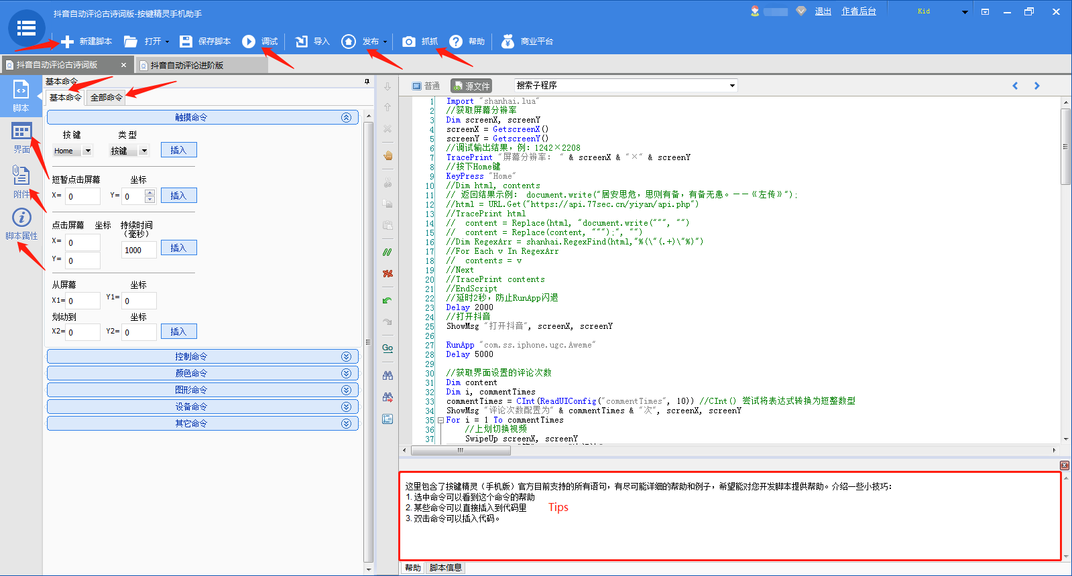Image resolution: width=1072 pixels, height=576 pixels.
Task: Click the 退出 logout link
Action: point(823,11)
